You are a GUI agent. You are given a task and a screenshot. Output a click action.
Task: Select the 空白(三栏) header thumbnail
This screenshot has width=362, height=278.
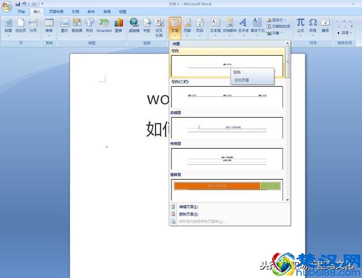point(227,96)
